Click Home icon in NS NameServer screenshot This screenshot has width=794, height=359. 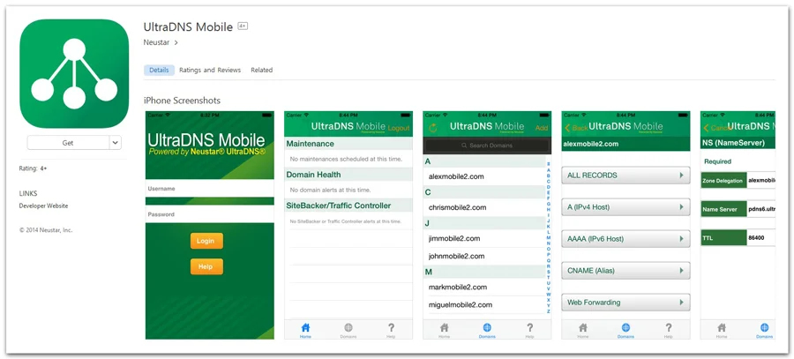[722, 330]
